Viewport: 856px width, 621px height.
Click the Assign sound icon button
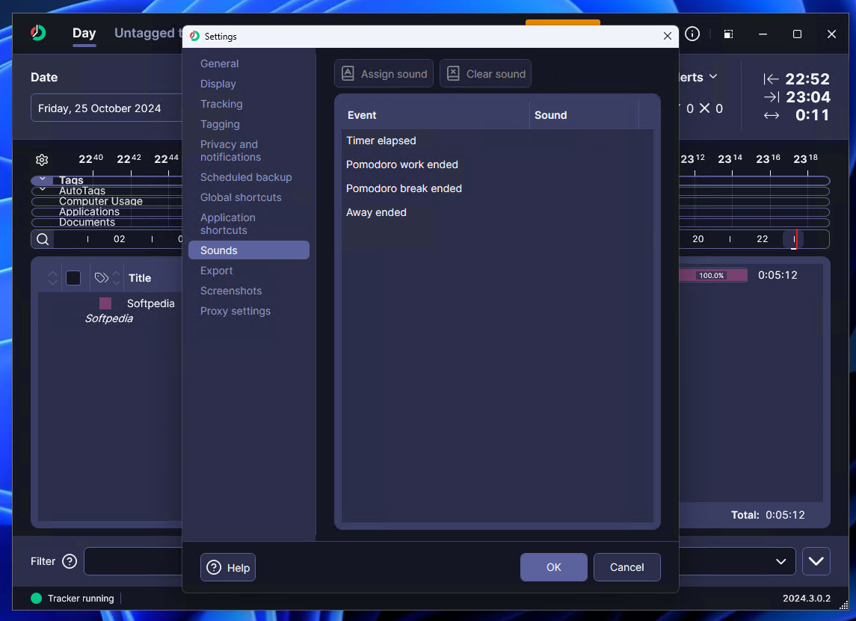[x=384, y=74]
